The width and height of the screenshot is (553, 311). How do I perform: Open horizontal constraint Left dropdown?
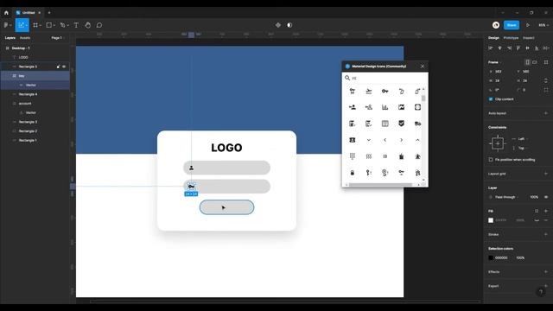(x=519, y=139)
